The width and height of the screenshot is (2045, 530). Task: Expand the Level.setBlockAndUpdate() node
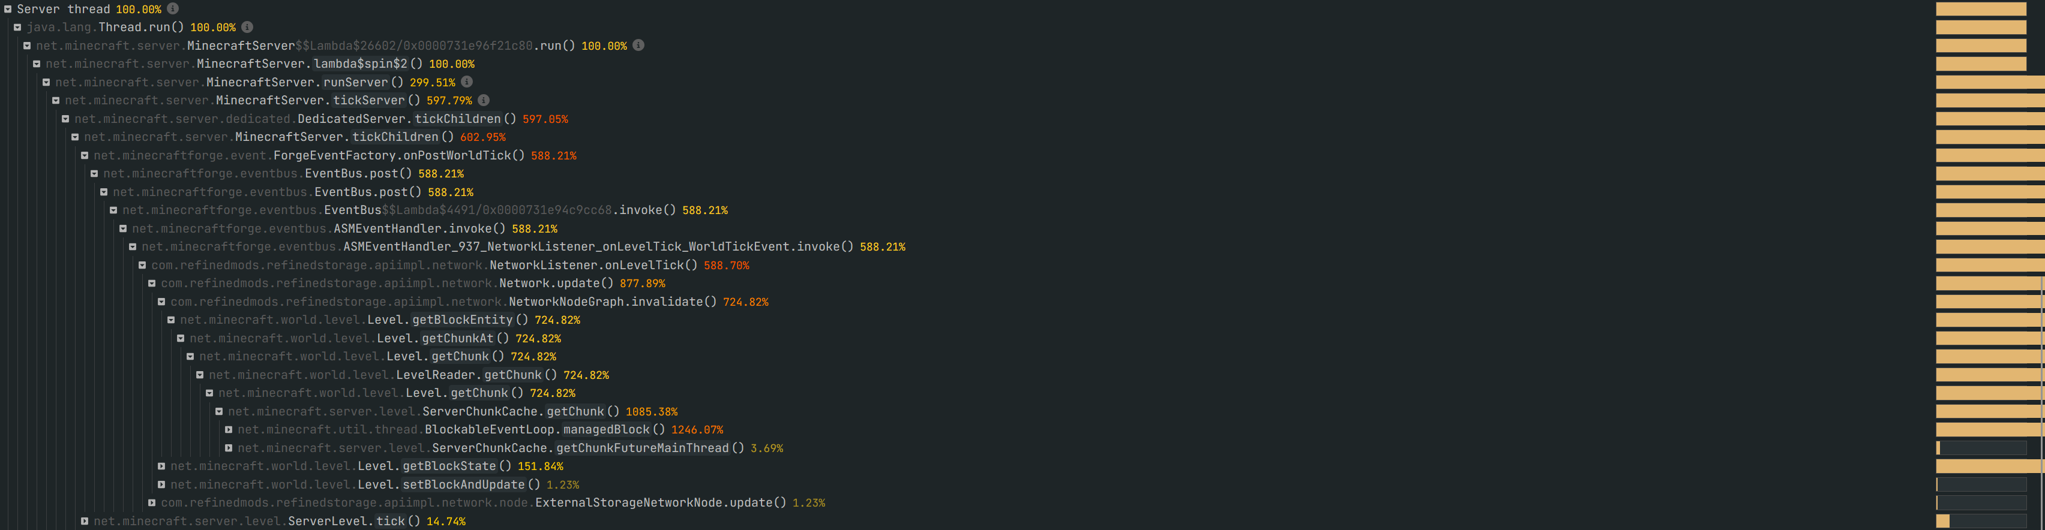[x=161, y=485]
